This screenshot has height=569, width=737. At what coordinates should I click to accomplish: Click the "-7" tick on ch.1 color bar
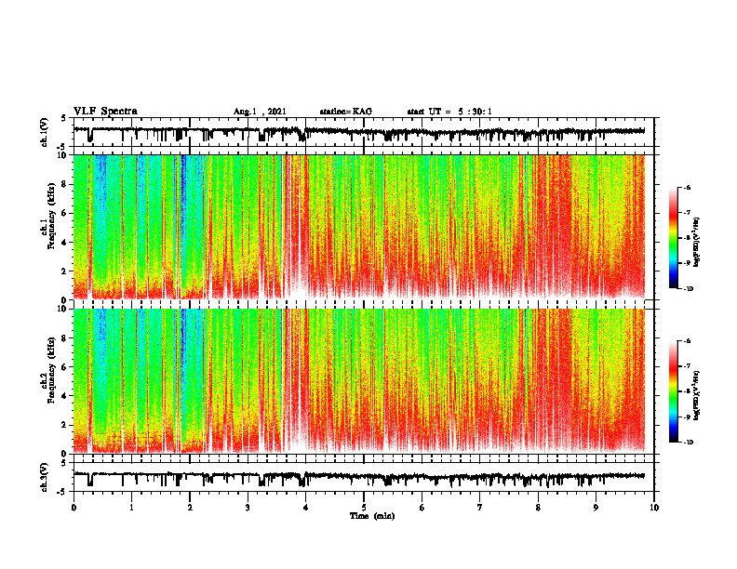point(687,213)
